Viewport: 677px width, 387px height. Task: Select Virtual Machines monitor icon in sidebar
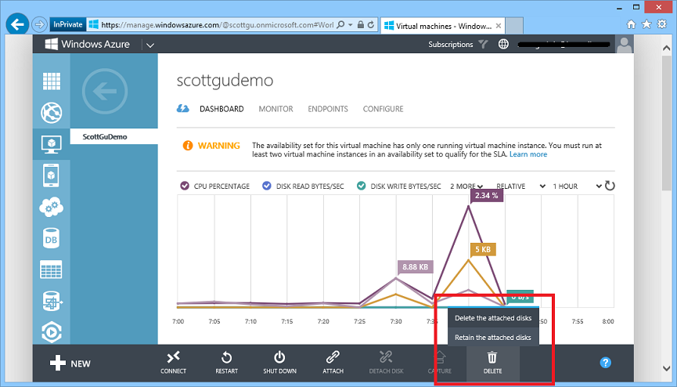tap(52, 144)
